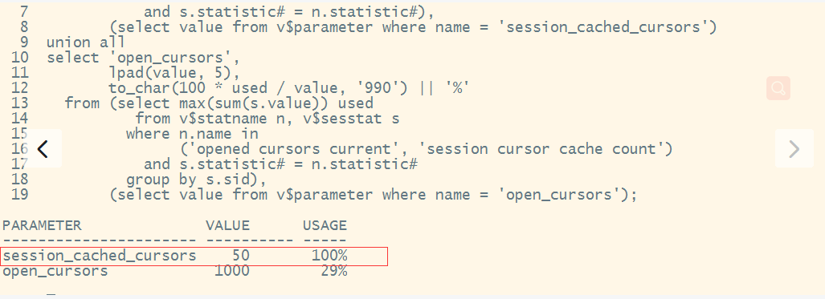Viewport: 825px width, 299px height.
Task: Click the VALUE column header
Action: (x=227, y=225)
